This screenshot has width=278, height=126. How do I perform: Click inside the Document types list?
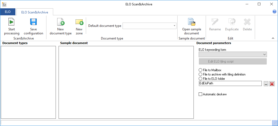click(x=28, y=82)
